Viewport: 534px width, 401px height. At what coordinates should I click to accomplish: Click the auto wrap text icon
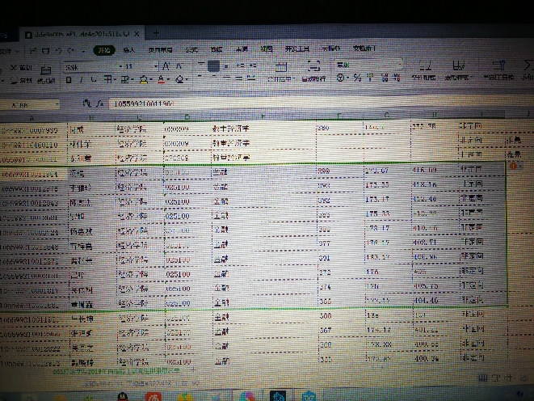(x=313, y=71)
